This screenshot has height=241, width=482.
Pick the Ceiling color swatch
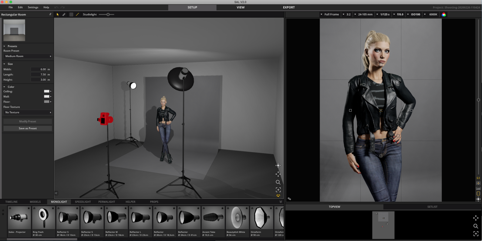coord(47,91)
